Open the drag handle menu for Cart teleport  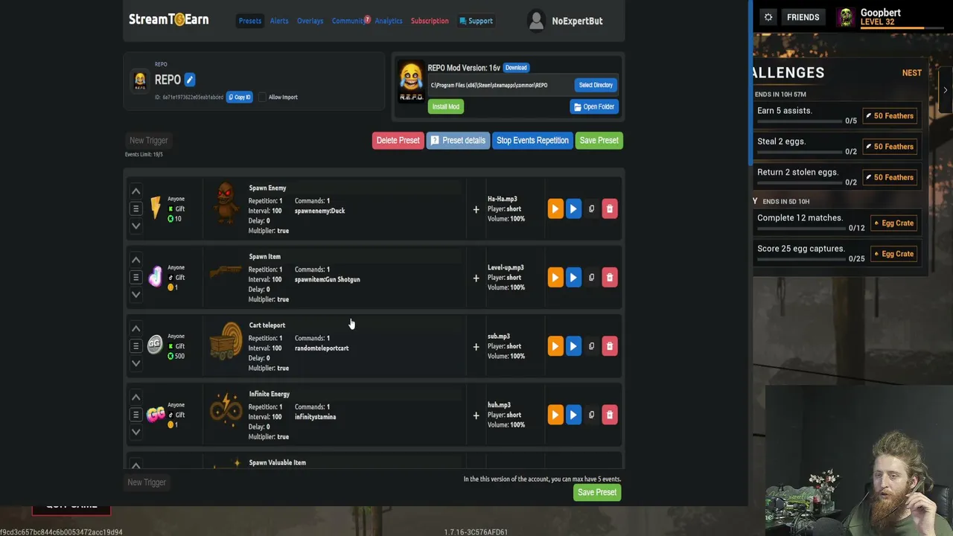click(136, 346)
